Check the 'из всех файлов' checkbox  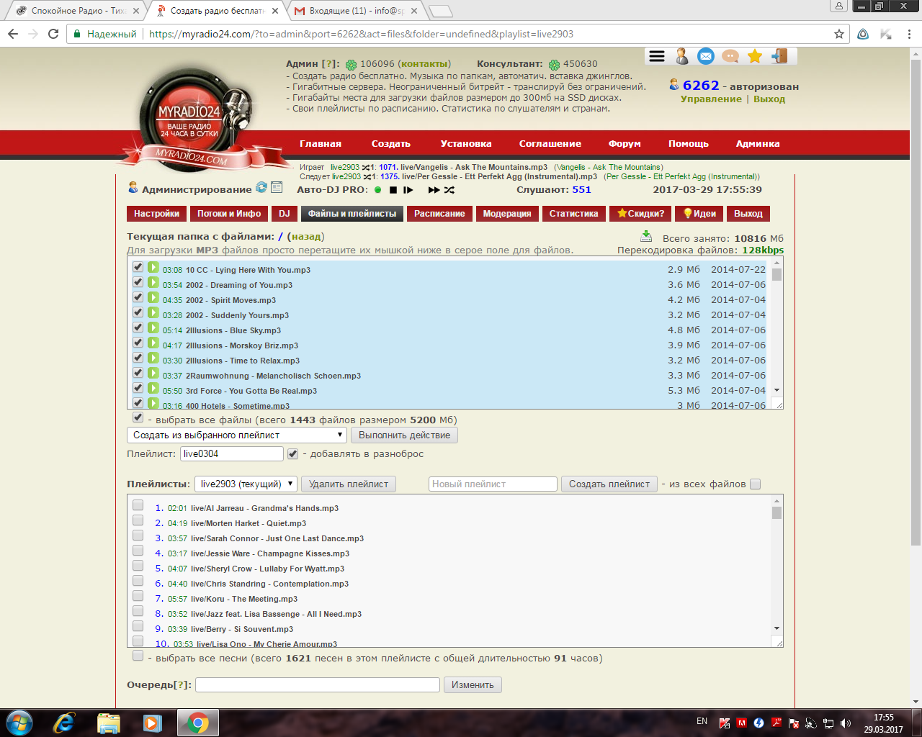tap(755, 484)
